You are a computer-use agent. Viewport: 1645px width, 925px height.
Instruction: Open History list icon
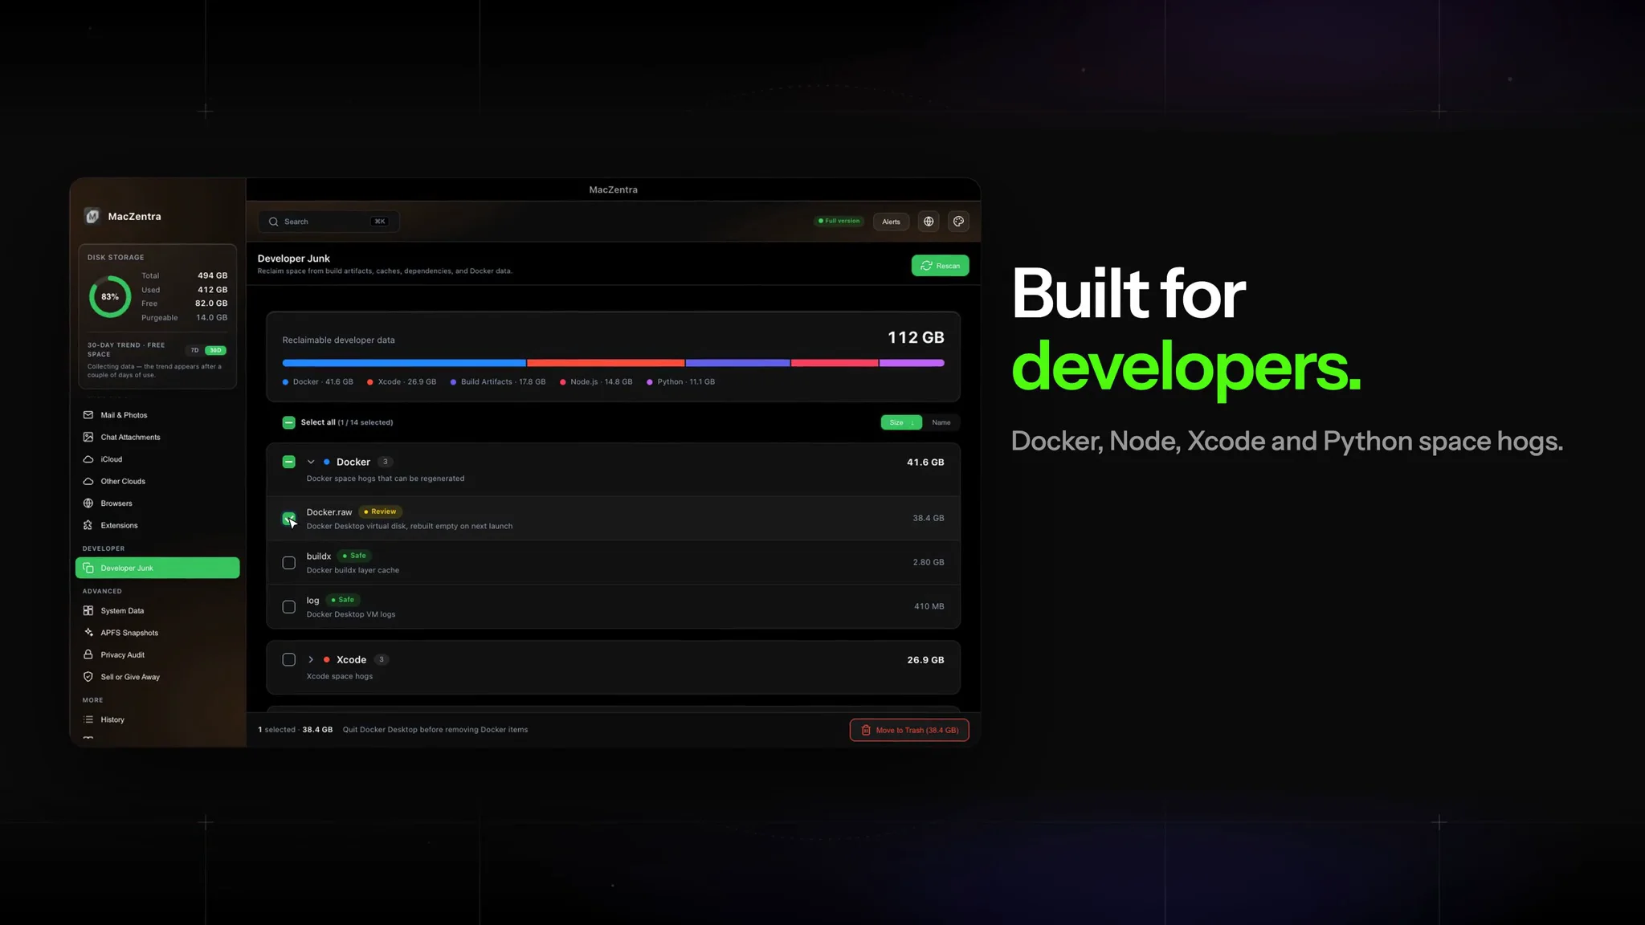click(88, 719)
